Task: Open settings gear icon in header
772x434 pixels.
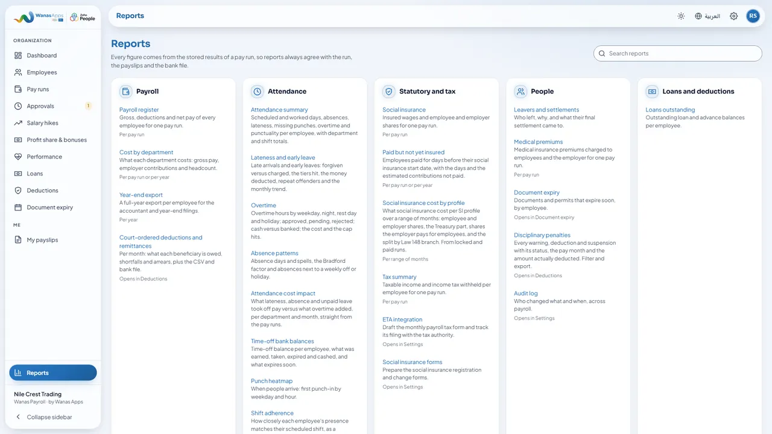Action: coord(733,16)
